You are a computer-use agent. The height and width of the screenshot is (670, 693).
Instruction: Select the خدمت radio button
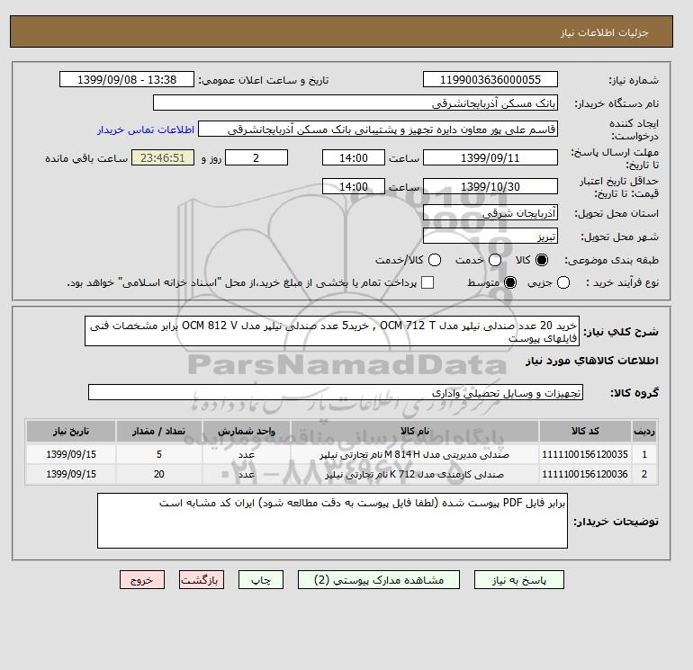point(495,260)
